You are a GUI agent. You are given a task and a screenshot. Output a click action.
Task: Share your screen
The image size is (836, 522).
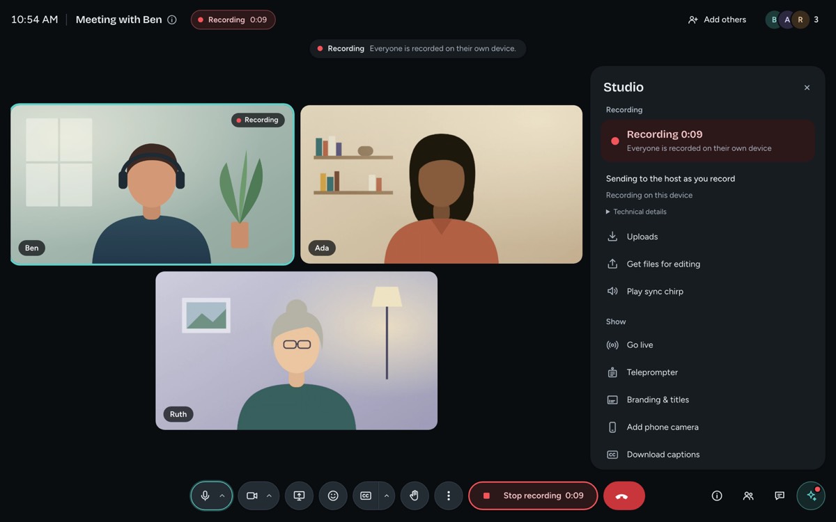[299, 496]
